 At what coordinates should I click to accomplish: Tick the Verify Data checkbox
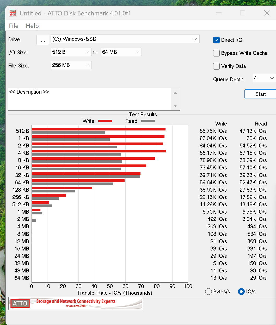coord(216,66)
